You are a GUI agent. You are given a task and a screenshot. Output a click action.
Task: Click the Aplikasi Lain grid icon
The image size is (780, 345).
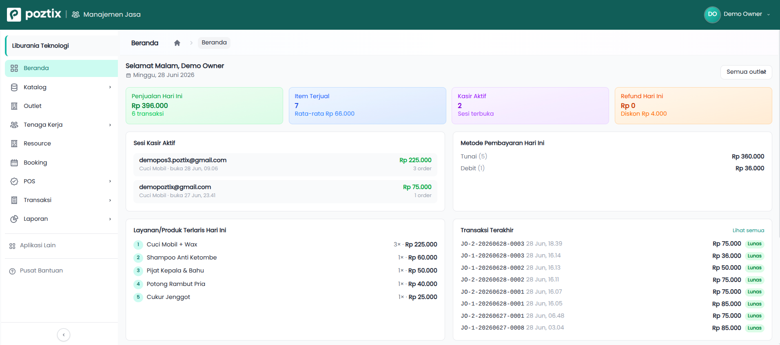tap(12, 246)
